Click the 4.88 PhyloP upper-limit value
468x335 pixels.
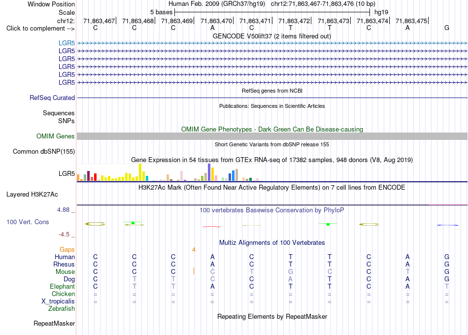(63, 210)
